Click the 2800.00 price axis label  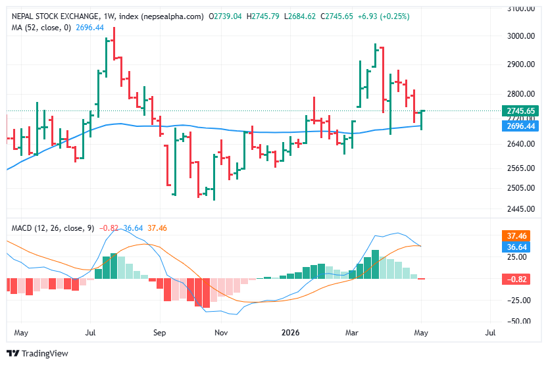tap(521, 93)
